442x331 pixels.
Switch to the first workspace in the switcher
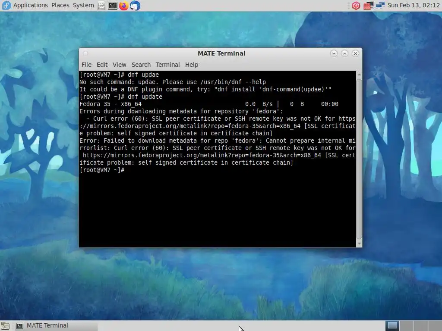click(392, 326)
